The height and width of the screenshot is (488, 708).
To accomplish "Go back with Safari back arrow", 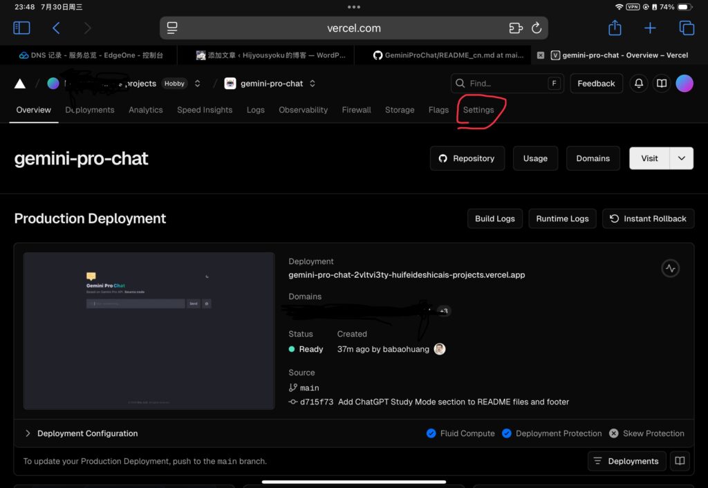I will [56, 28].
